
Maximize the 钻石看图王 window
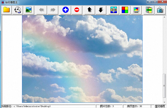click(155, 2)
